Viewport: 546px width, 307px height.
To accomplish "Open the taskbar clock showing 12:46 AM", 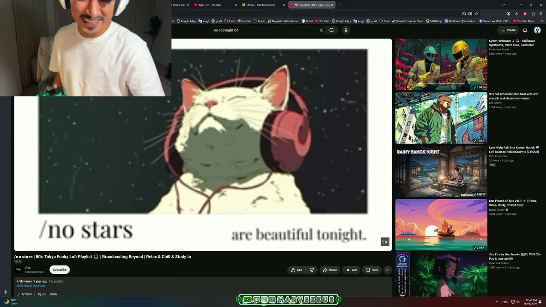I will [531, 302].
